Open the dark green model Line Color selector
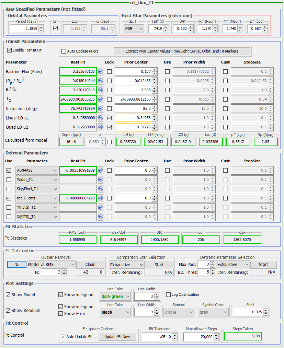The image size is (284, 348). point(115,297)
